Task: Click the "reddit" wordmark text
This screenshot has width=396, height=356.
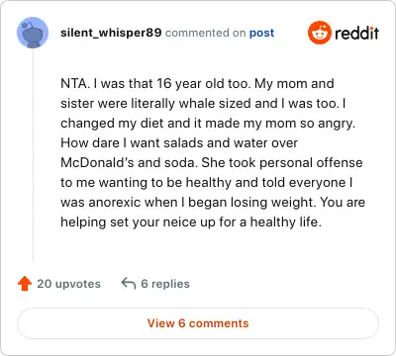Action: (x=356, y=33)
